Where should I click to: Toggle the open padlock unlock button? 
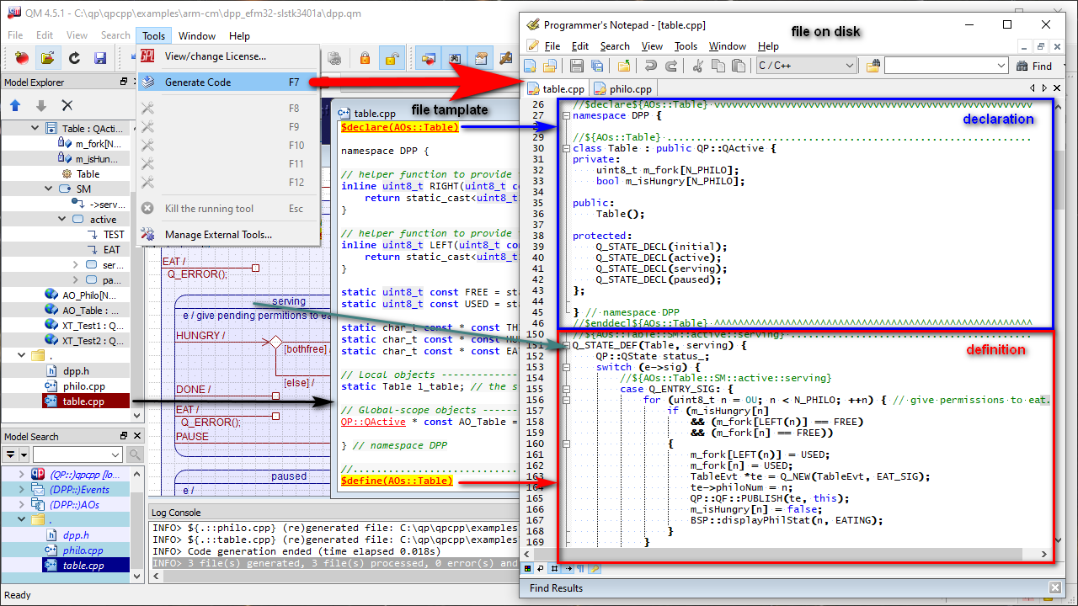tap(392, 58)
